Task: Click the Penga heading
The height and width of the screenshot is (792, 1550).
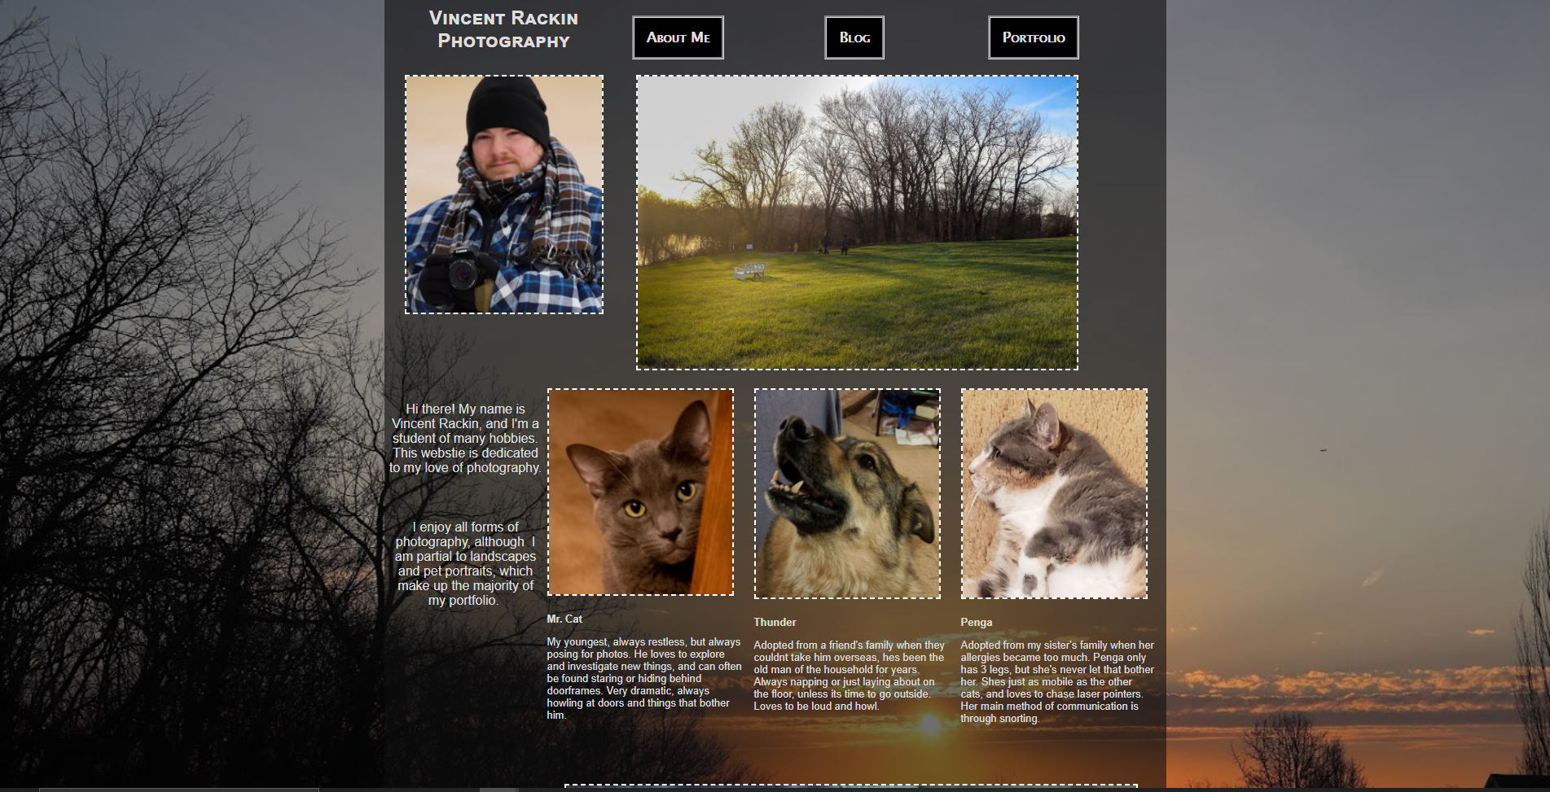Action: [x=976, y=622]
